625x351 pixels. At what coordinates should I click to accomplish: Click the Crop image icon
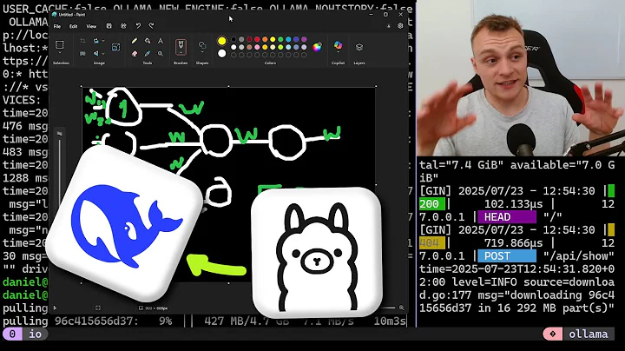point(82,41)
